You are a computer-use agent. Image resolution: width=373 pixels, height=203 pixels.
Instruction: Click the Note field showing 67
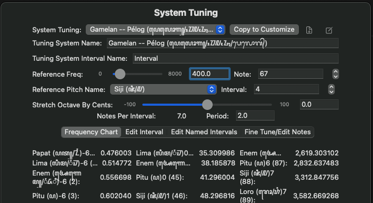pos(290,74)
